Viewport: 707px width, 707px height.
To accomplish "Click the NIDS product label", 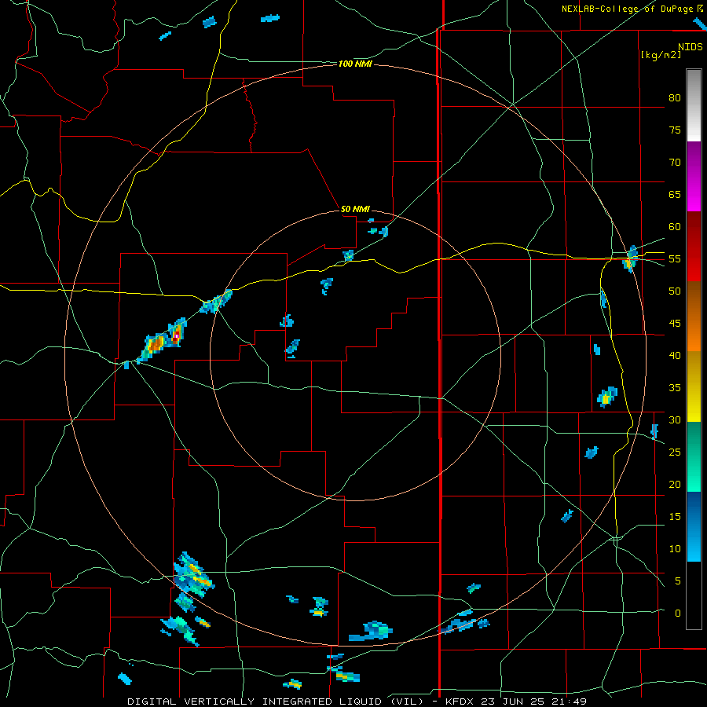I will tap(690, 47).
